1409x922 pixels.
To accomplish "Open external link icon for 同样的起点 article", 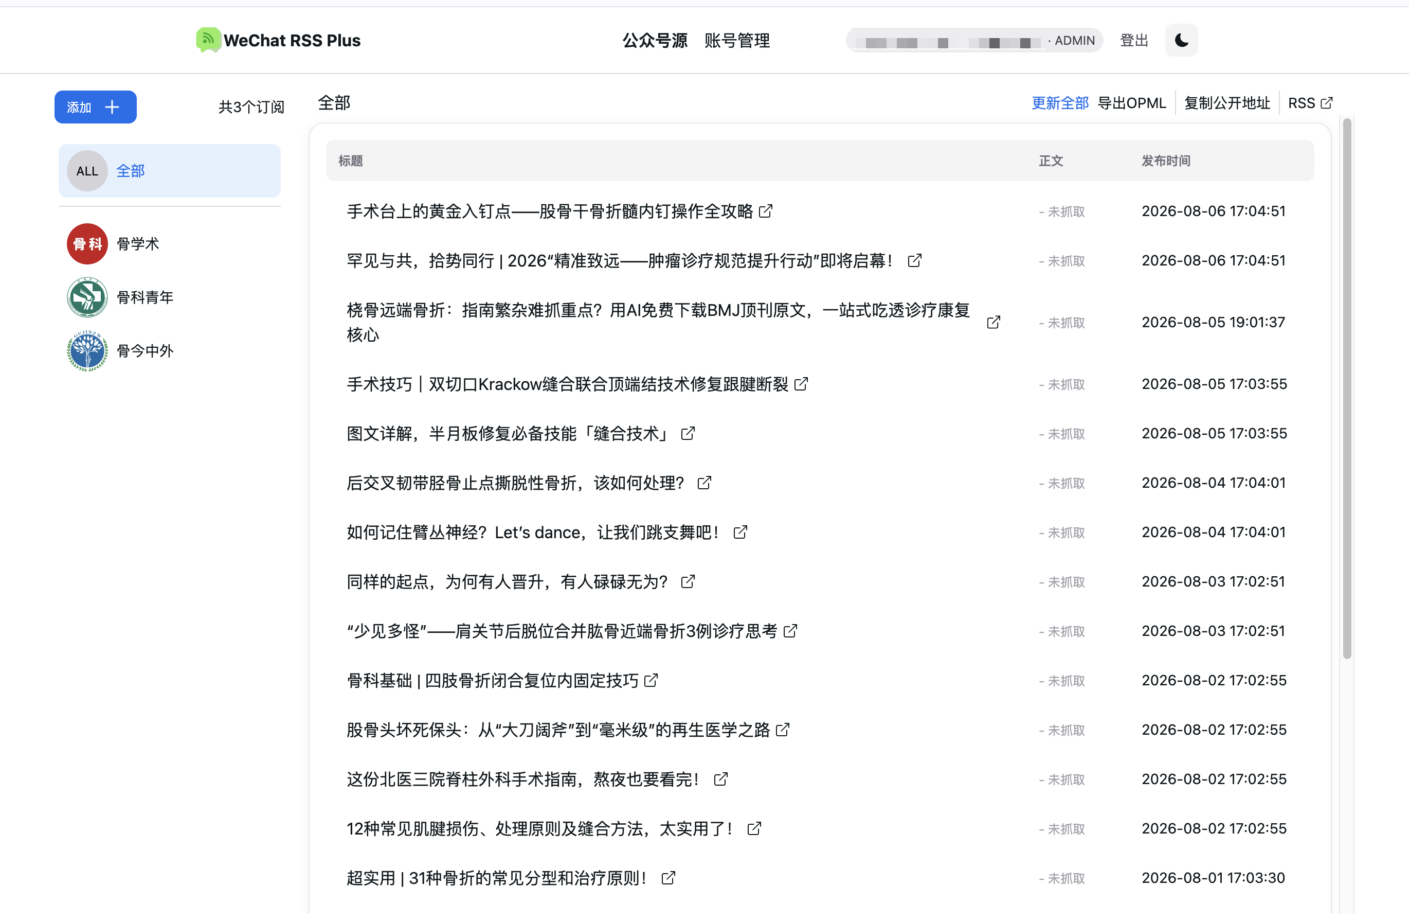I will click(688, 582).
